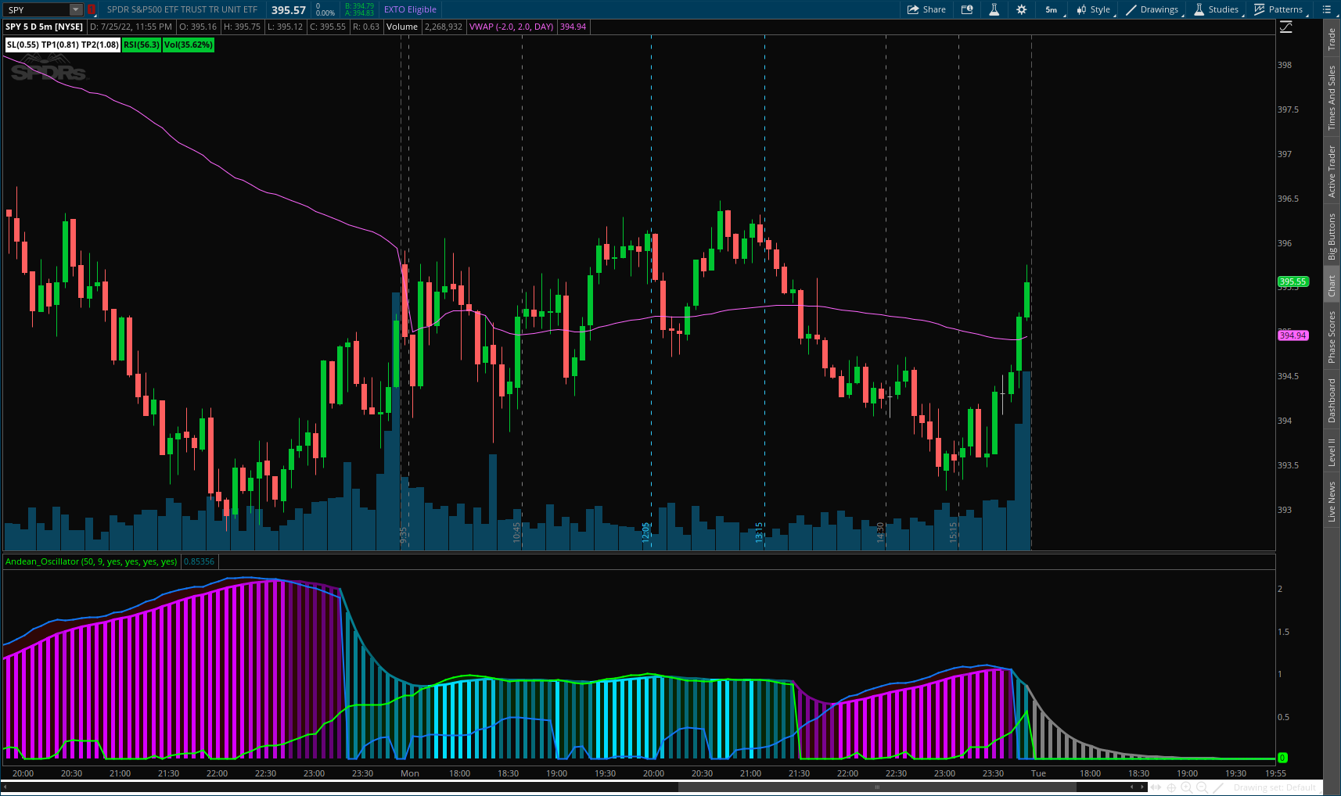This screenshot has width=1341, height=796.
Task: Open the Drawings dropdown menu
Action: click(1152, 9)
